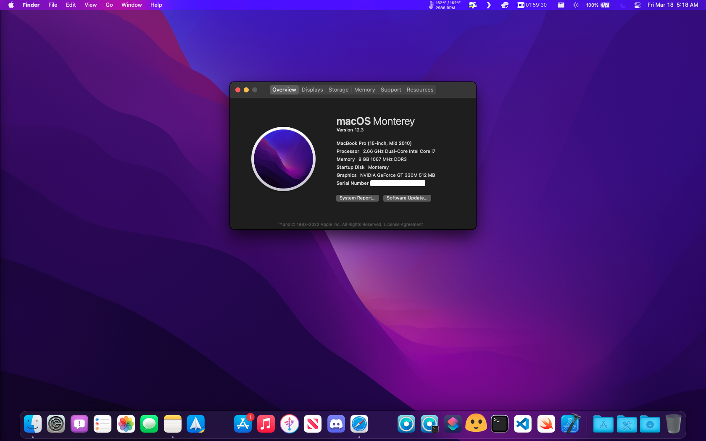Open the battery status showing 100%
The height and width of the screenshot is (441, 706).
pyautogui.click(x=598, y=5)
